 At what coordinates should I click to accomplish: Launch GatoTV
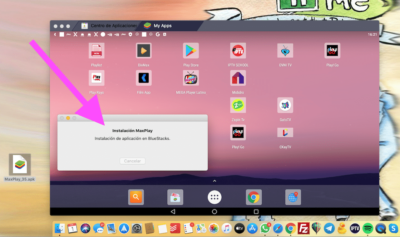pos(285,105)
